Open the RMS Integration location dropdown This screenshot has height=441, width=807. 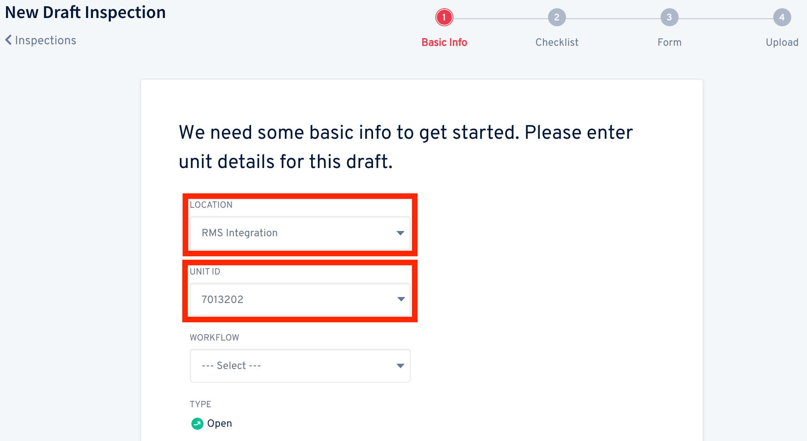[x=300, y=233]
